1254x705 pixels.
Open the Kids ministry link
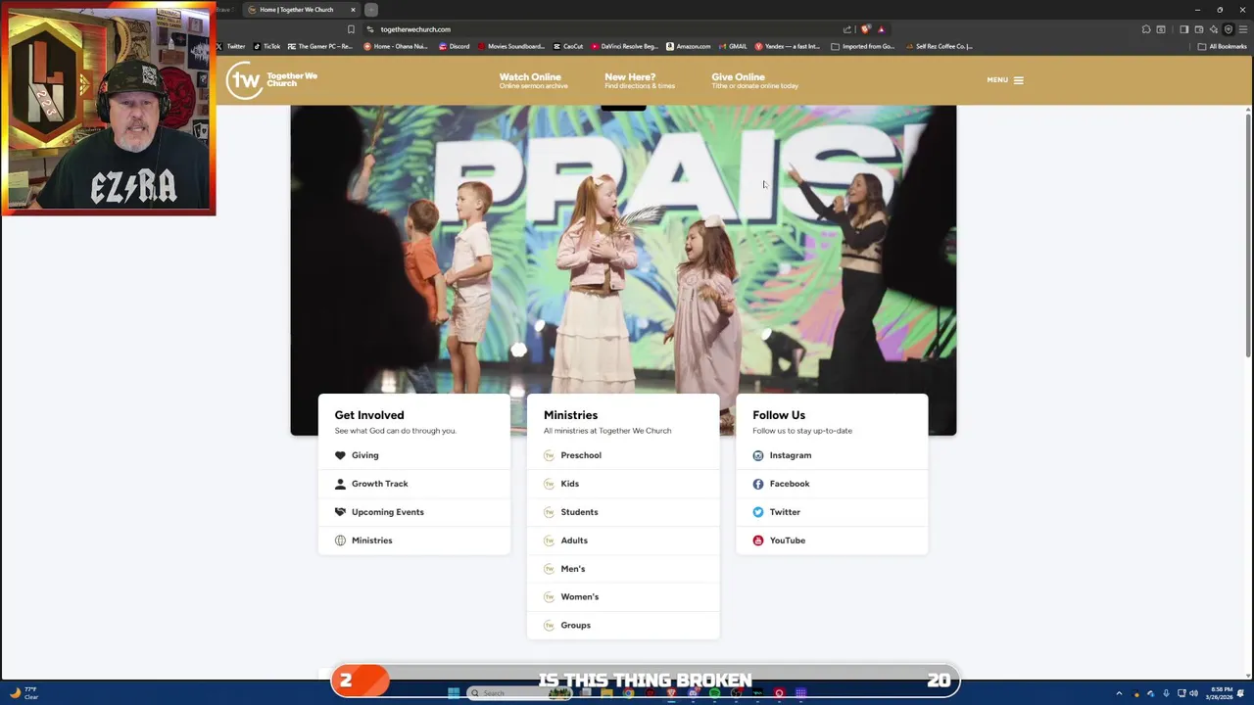coord(623,484)
